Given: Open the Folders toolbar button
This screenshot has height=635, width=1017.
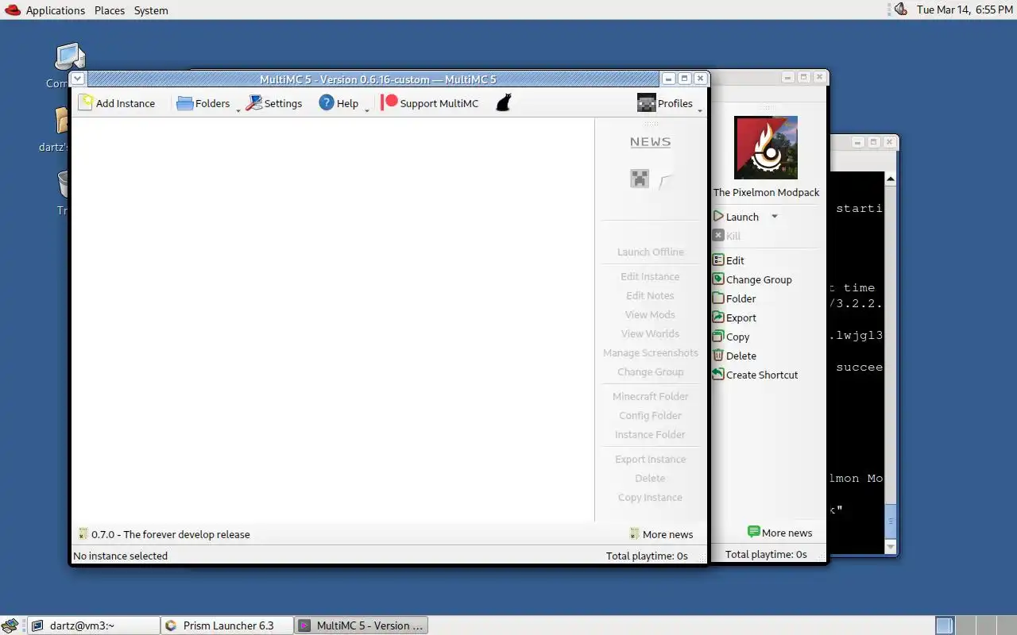Looking at the screenshot, I should tap(203, 103).
